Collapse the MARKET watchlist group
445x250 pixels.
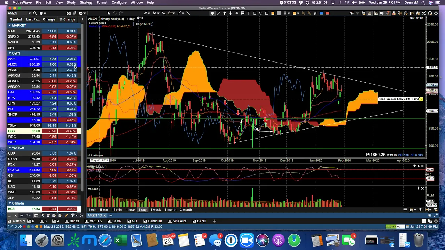(x=10, y=25)
